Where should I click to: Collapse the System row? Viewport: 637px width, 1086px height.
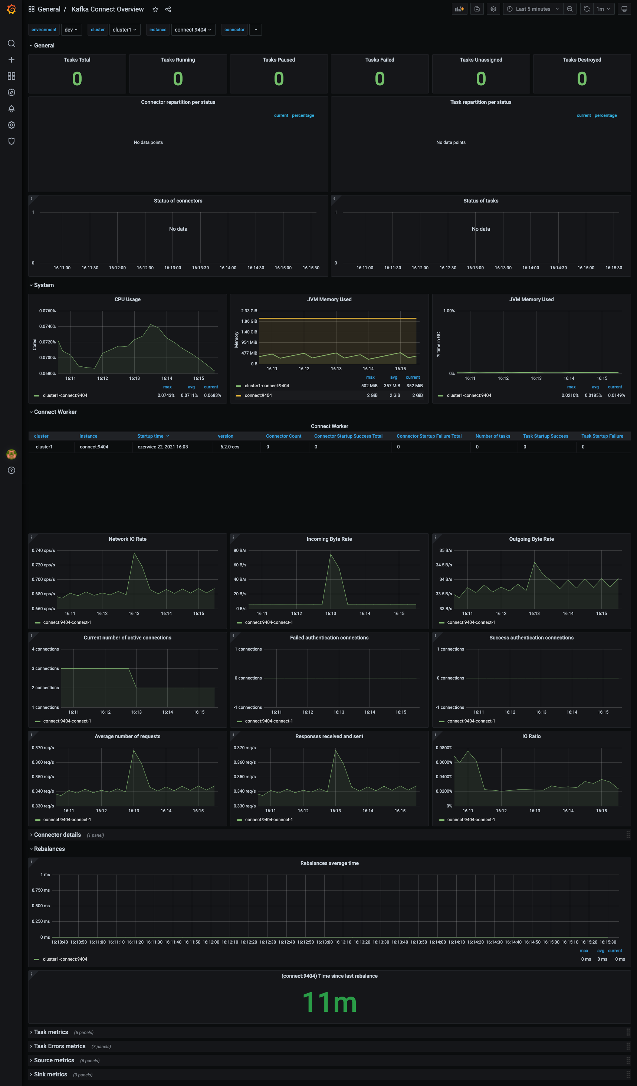tap(42, 285)
